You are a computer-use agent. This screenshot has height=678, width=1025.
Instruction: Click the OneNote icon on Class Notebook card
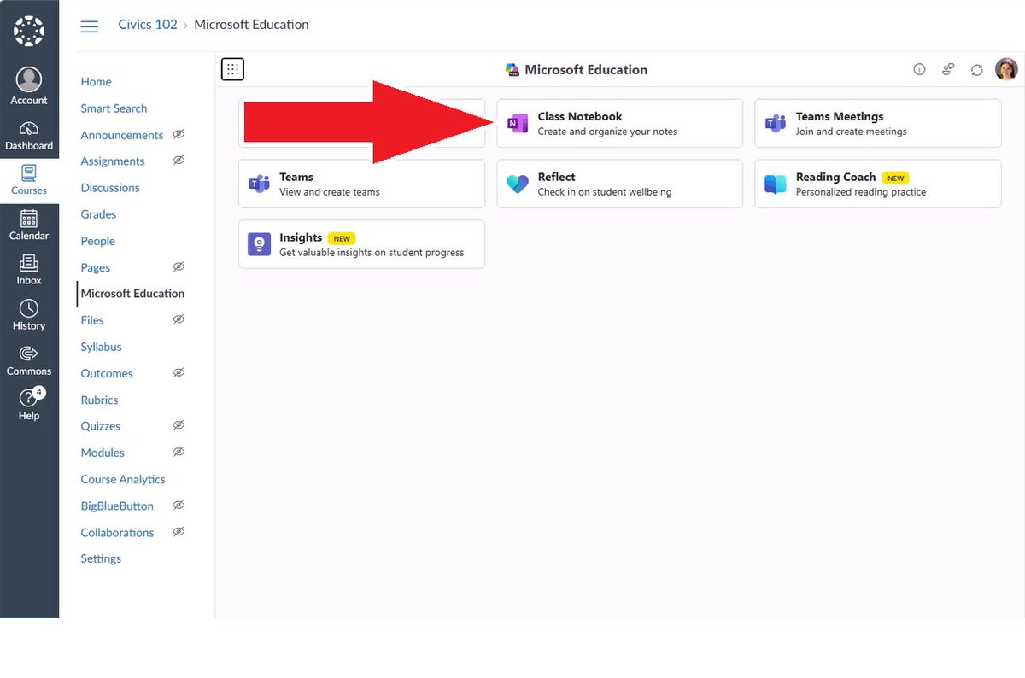click(518, 124)
